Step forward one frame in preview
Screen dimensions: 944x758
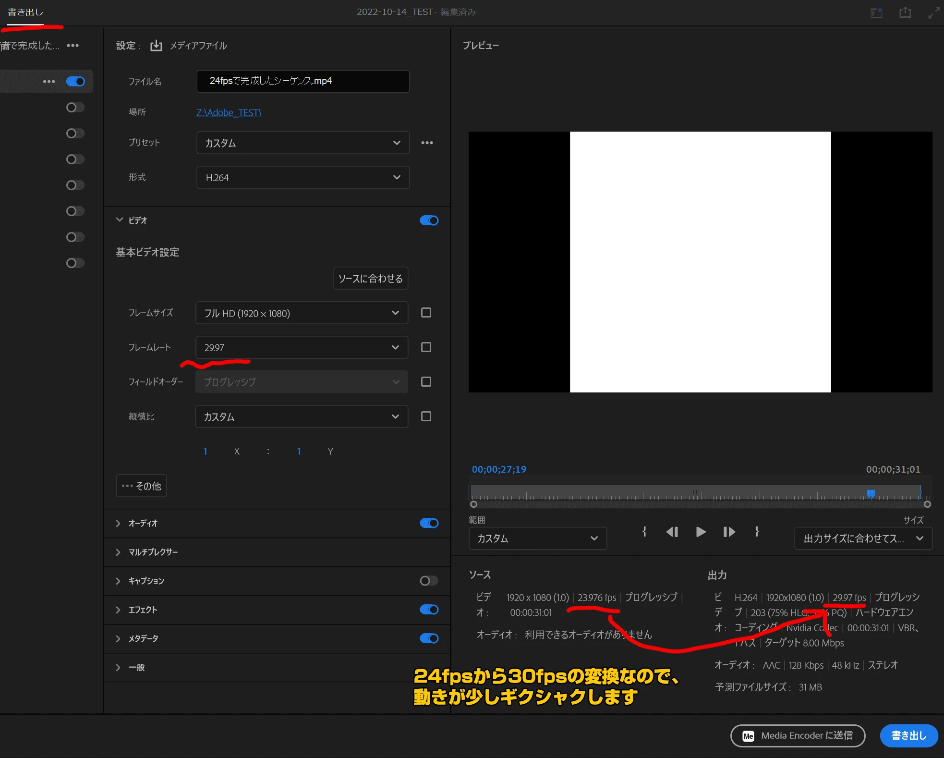[729, 532]
